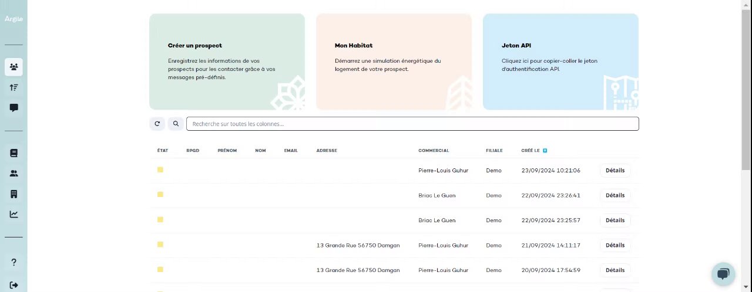Click yellow status square of 22/09/2024 23:26:41 row
This screenshot has width=752, height=292.
tap(160, 195)
